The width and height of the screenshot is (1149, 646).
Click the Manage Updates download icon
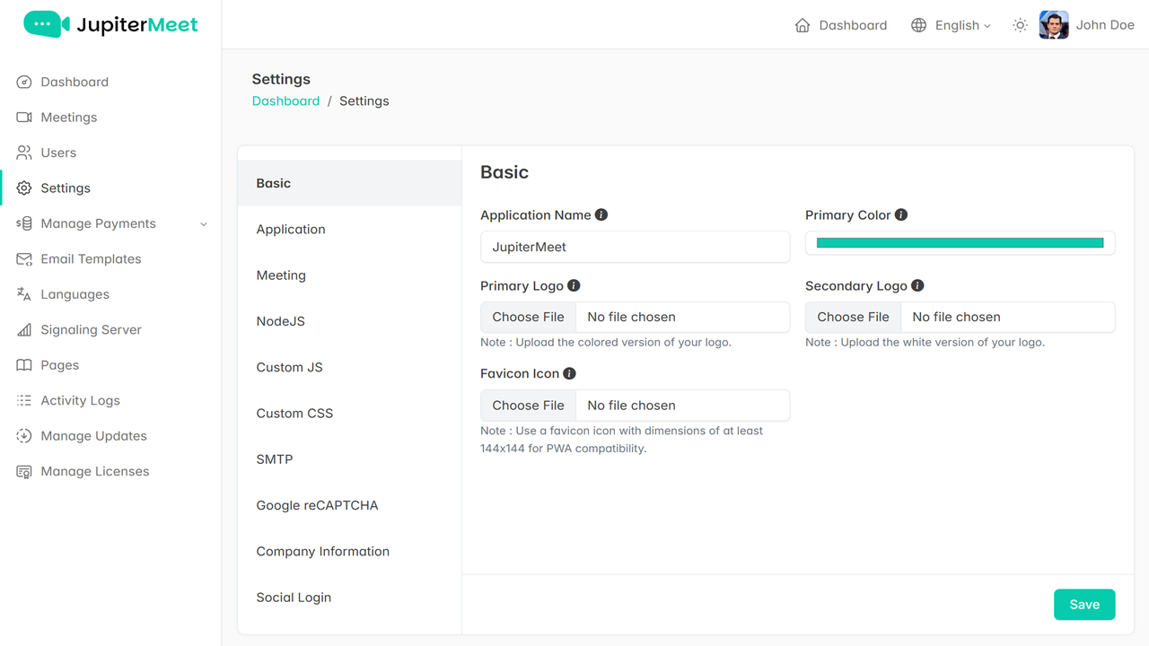click(24, 436)
